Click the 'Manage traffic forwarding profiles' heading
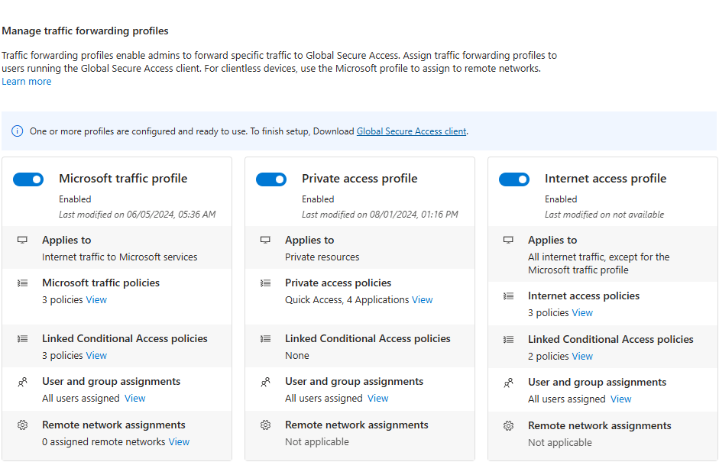Viewport: 719px width, 462px height. (x=86, y=31)
